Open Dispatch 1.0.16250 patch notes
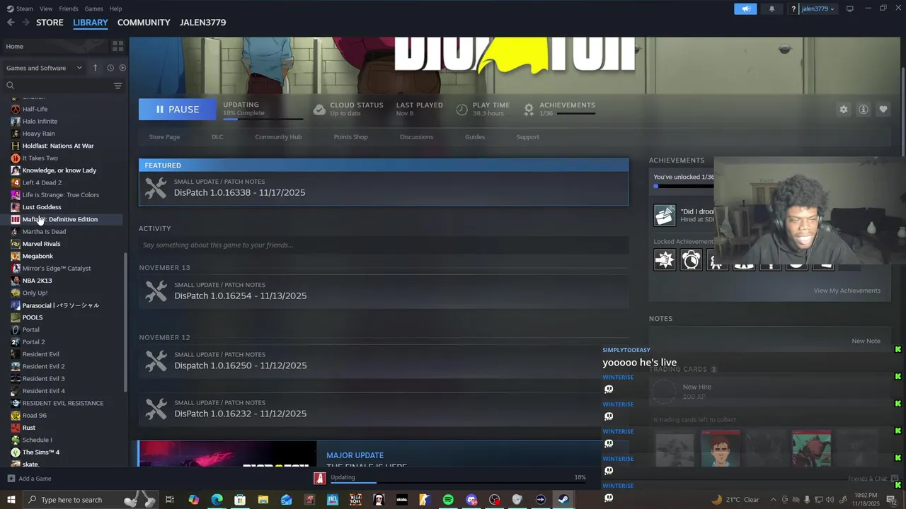 (x=384, y=361)
